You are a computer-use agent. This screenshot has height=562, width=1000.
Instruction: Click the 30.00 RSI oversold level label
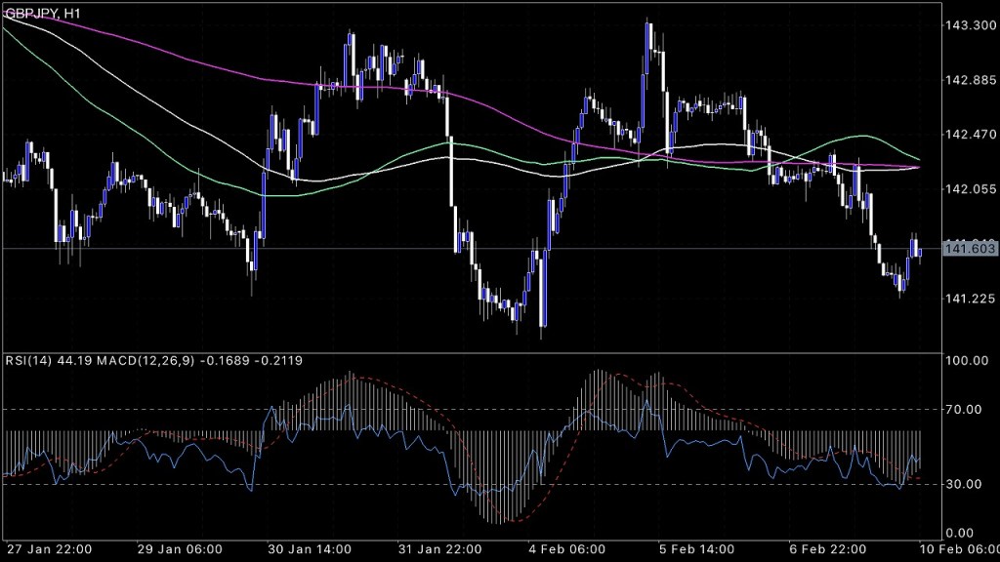(x=965, y=484)
